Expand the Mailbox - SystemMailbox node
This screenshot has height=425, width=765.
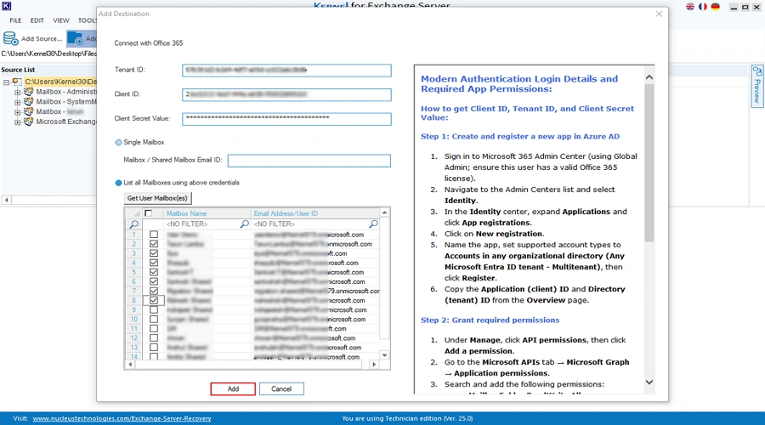[18, 103]
